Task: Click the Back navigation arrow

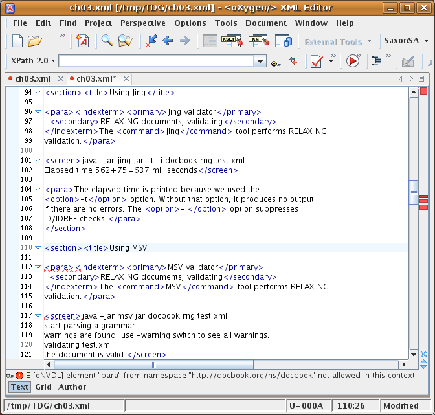Action: (168, 41)
